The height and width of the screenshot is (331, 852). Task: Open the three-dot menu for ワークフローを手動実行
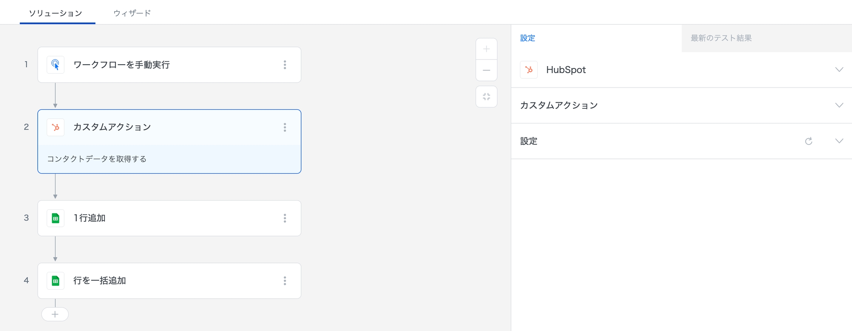285,65
